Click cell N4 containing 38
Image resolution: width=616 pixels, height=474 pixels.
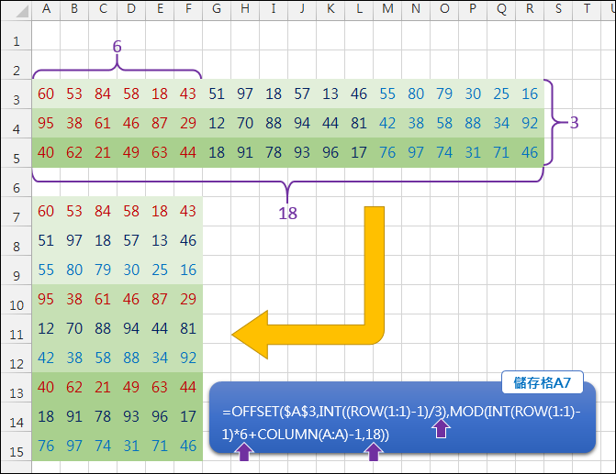coord(416,123)
